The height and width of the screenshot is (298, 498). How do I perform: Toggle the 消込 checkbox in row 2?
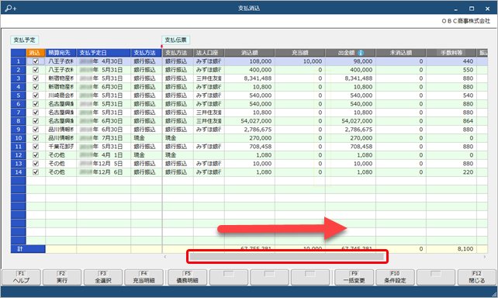pos(36,70)
